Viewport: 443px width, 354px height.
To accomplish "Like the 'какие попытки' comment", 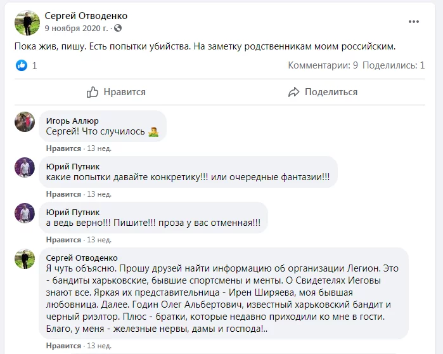I will pos(63,194).
